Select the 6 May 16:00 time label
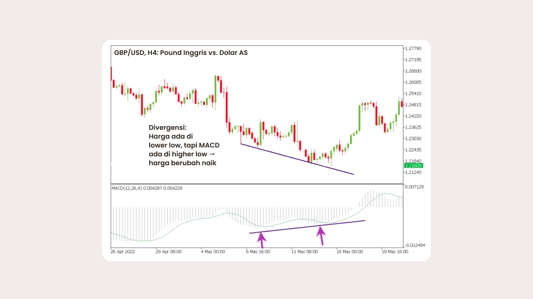This screenshot has width=533, height=299. point(259,252)
